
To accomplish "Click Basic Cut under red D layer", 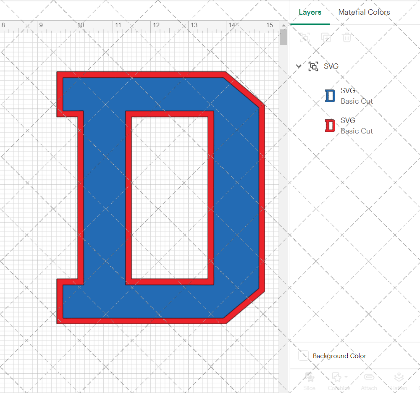I will pyautogui.click(x=357, y=131).
